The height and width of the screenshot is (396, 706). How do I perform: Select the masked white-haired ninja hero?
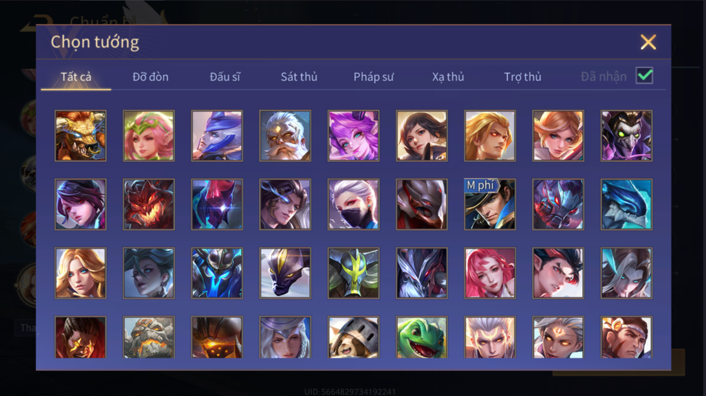point(353,204)
